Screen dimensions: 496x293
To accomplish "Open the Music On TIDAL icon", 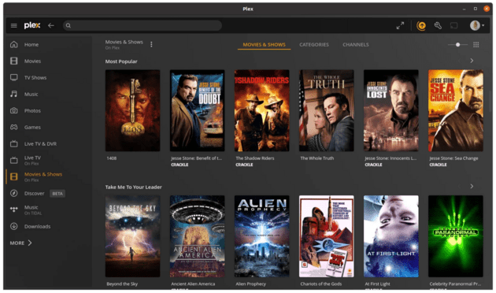I will tap(14, 210).
